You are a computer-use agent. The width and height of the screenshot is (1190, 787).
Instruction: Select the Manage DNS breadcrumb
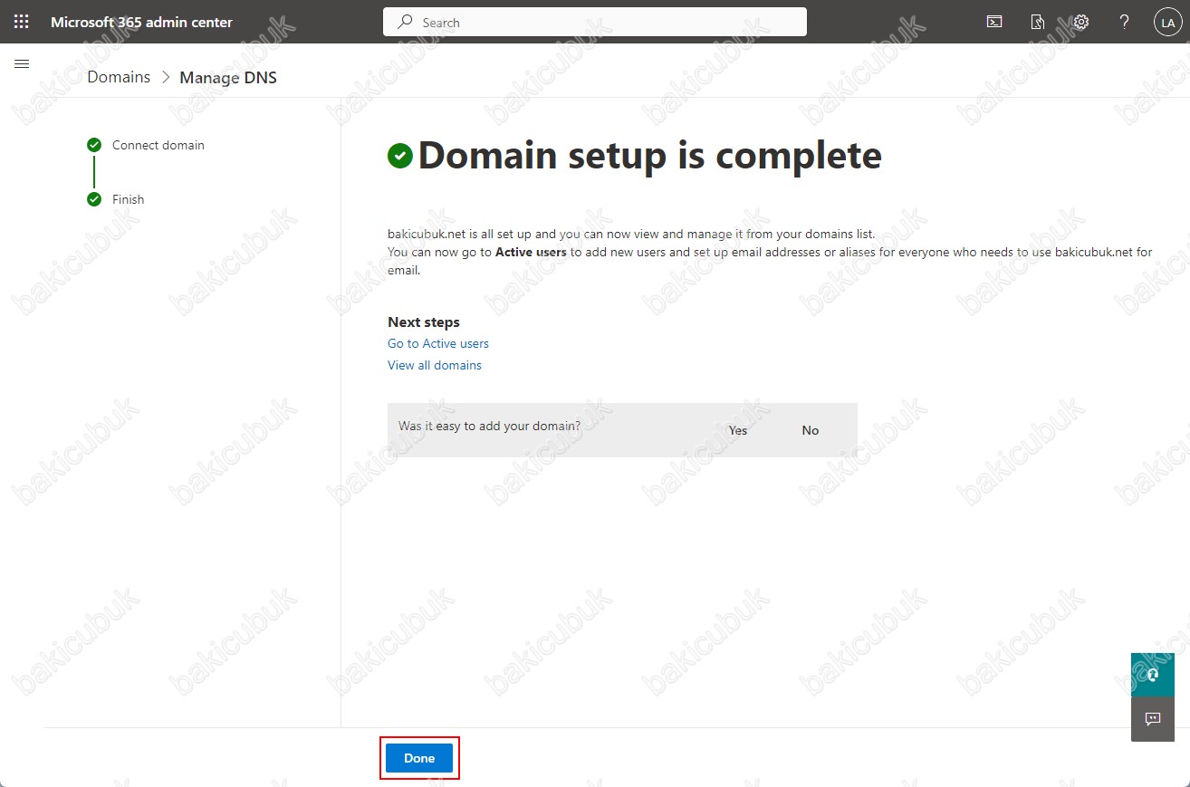(228, 77)
